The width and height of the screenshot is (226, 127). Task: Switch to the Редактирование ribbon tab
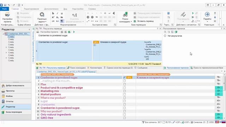click(x=31, y=9)
